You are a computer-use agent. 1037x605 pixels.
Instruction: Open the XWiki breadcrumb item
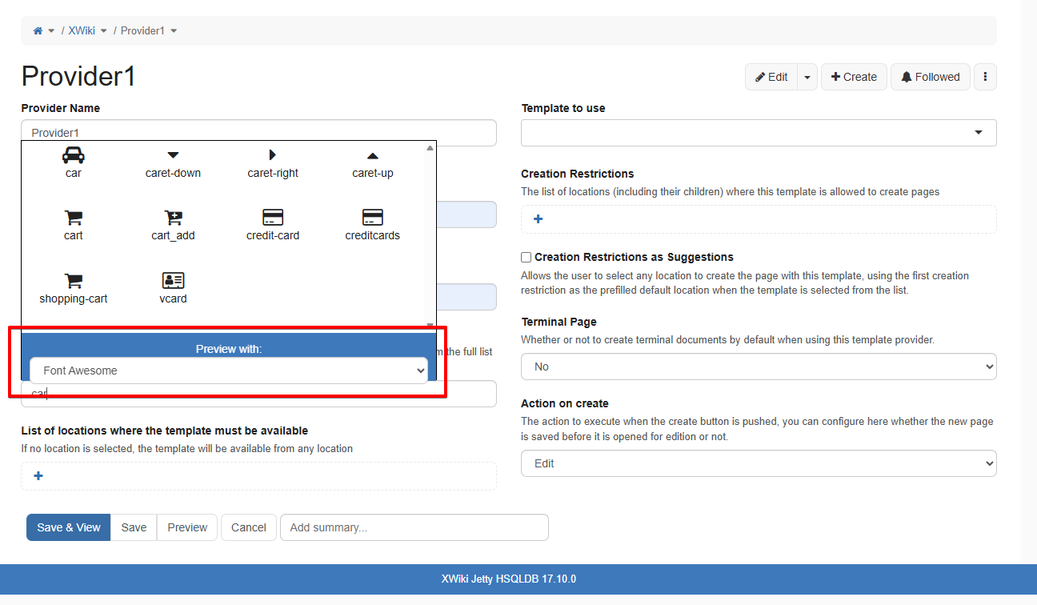click(82, 30)
